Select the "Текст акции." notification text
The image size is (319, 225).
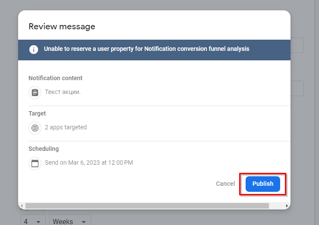[x=63, y=92]
